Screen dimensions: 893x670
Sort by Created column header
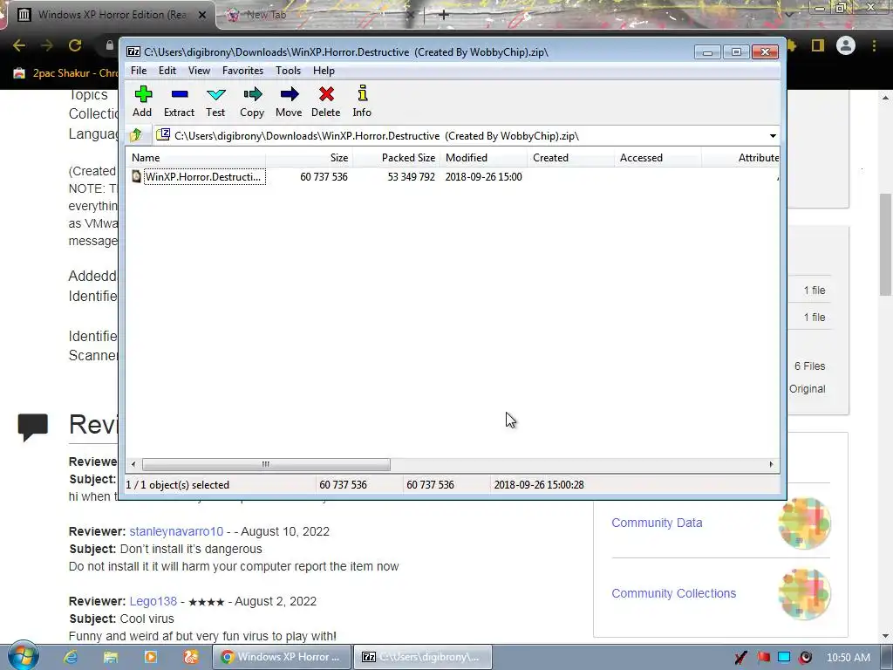click(x=570, y=158)
